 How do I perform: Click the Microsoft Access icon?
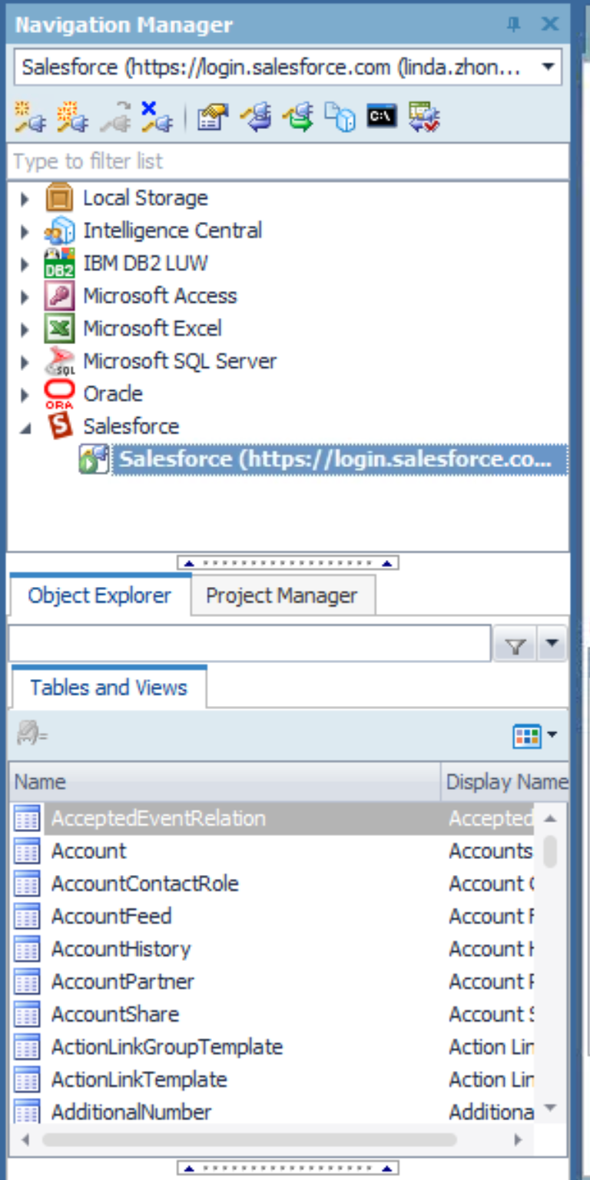pyautogui.click(x=59, y=296)
